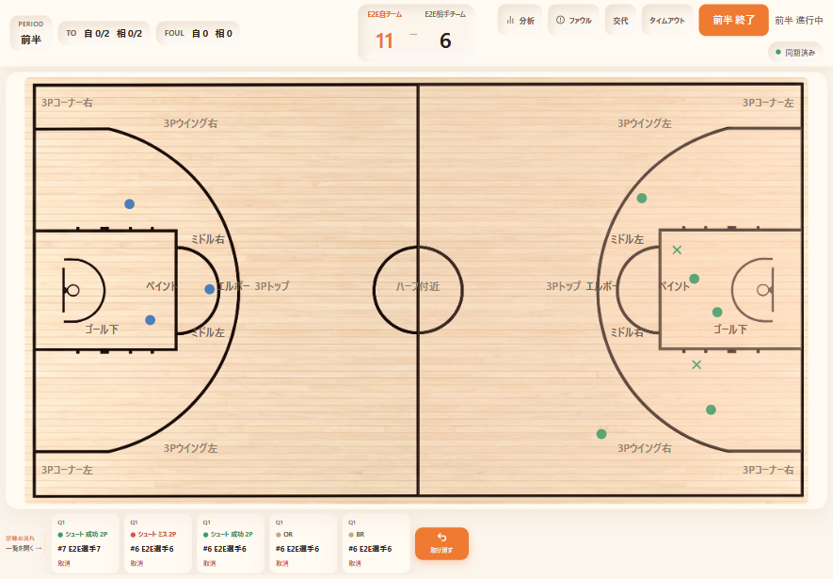The width and height of the screenshot is (833, 579).
Task: Select the green shot dot near ゴール下
Action: pos(717,313)
